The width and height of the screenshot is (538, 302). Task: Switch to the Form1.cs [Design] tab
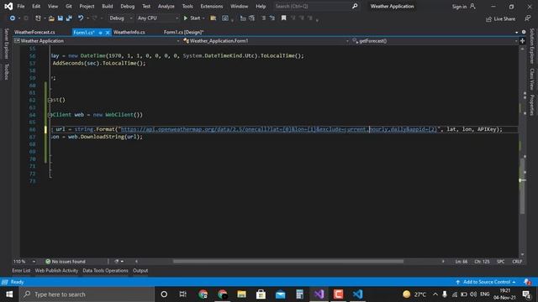[183, 32]
